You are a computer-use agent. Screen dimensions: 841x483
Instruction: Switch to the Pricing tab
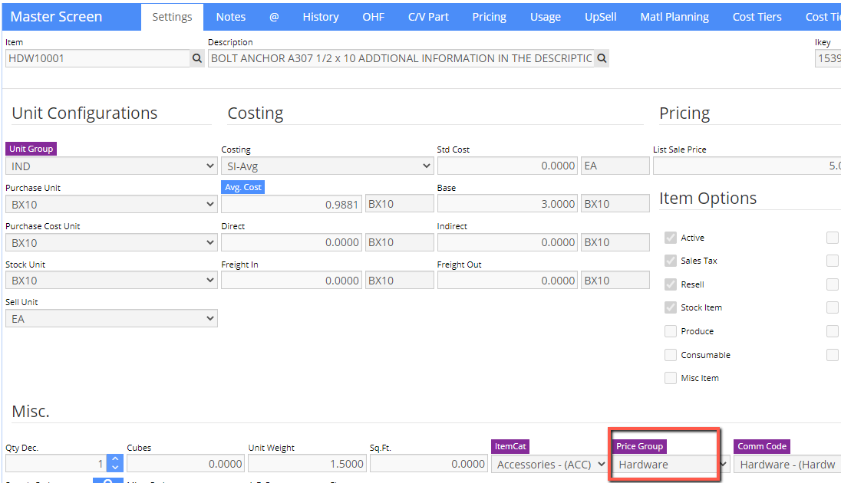click(489, 17)
